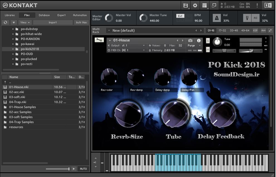Open the Multi Rack preset dropdown arrow

coord(109,30)
